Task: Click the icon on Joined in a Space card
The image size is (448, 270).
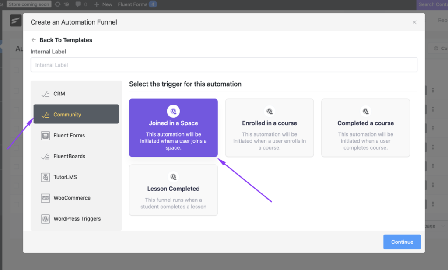Action: point(173,111)
